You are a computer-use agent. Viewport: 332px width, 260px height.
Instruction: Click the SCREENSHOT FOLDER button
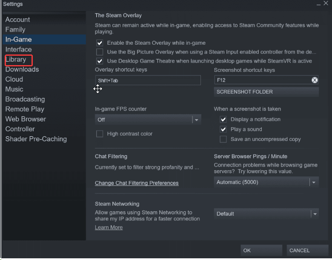pyautogui.click(x=266, y=92)
